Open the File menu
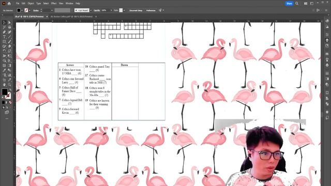This screenshot has height=186, width=331. tap(18, 4)
